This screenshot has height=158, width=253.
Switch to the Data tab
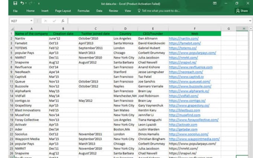pyautogui.click(x=99, y=11)
